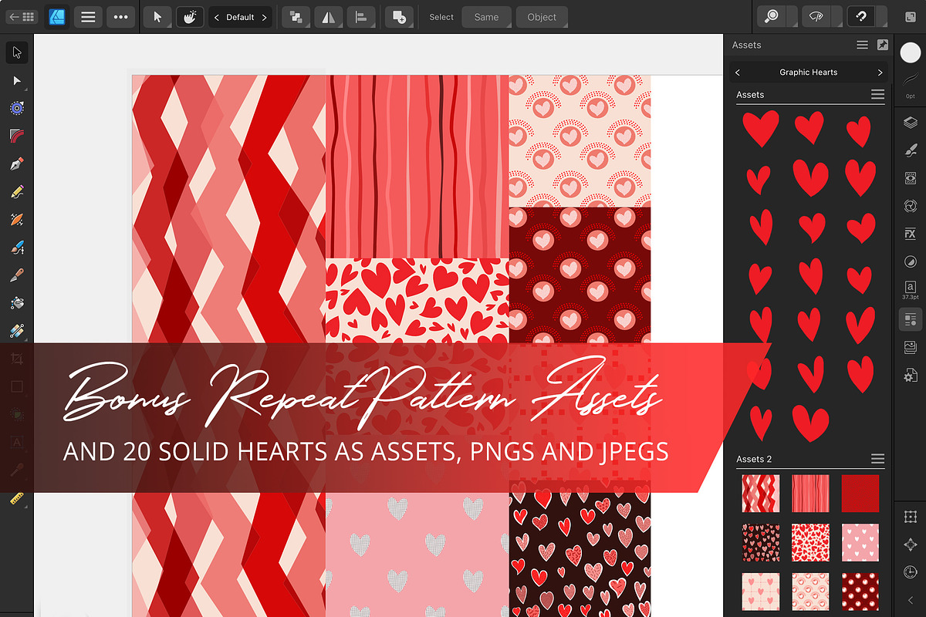Screen dimensions: 926x617
Task: Collapse the studio bar with chevron
Action: [911, 599]
